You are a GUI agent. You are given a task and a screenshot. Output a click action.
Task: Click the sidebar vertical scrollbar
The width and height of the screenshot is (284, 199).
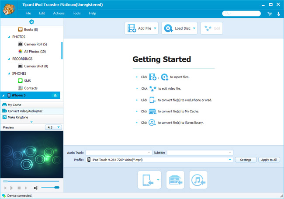click(x=62, y=51)
